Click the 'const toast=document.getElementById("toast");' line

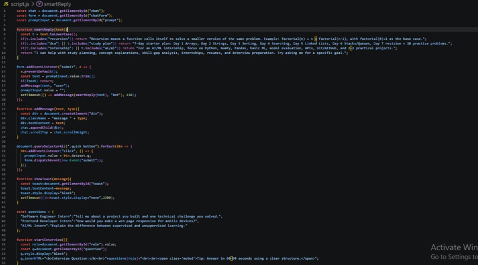pos(65,184)
